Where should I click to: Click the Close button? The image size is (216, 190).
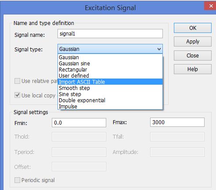pyautogui.click(x=193, y=55)
